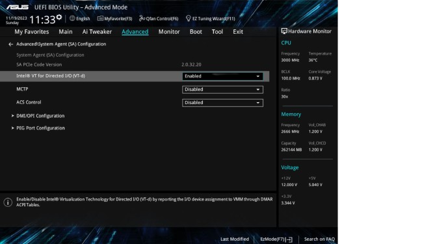The width and height of the screenshot is (433, 244).
Task: Click the ASUS logo
Action: pos(17,7)
